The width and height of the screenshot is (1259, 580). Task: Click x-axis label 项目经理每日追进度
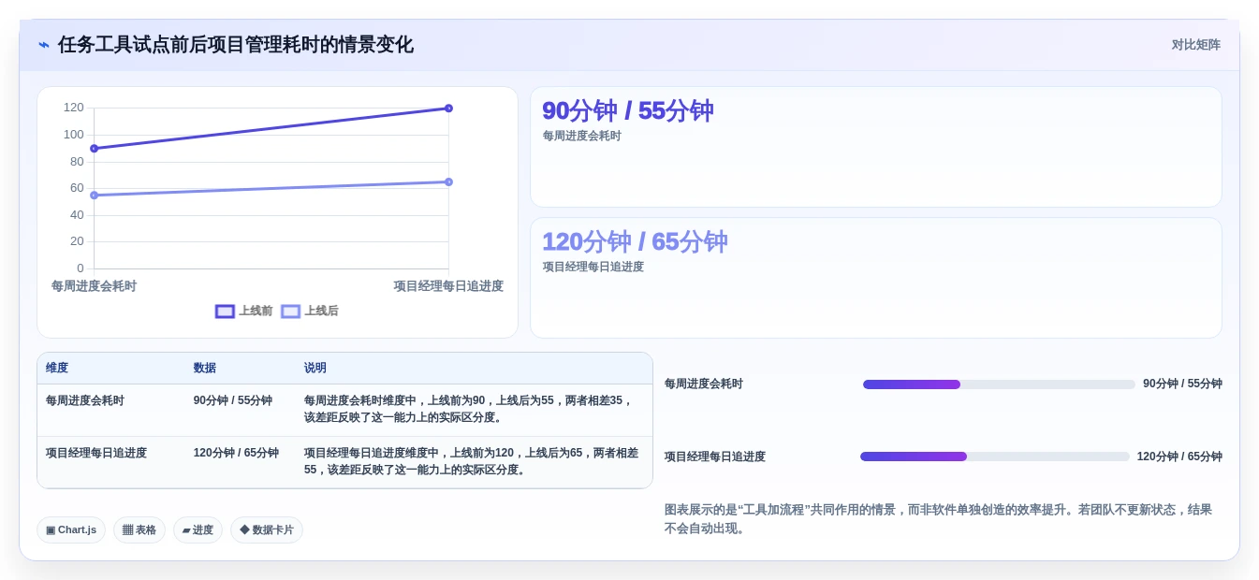[448, 286]
